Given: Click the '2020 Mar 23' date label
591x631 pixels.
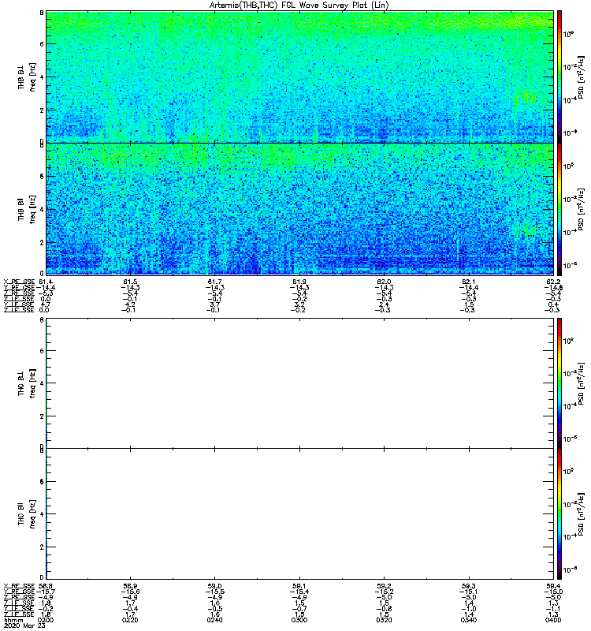Looking at the screenshot, I should pyautogui.click(x=24, y=625).
